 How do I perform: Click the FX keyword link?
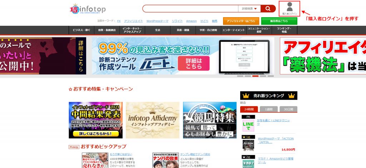[x=119, y=21]
